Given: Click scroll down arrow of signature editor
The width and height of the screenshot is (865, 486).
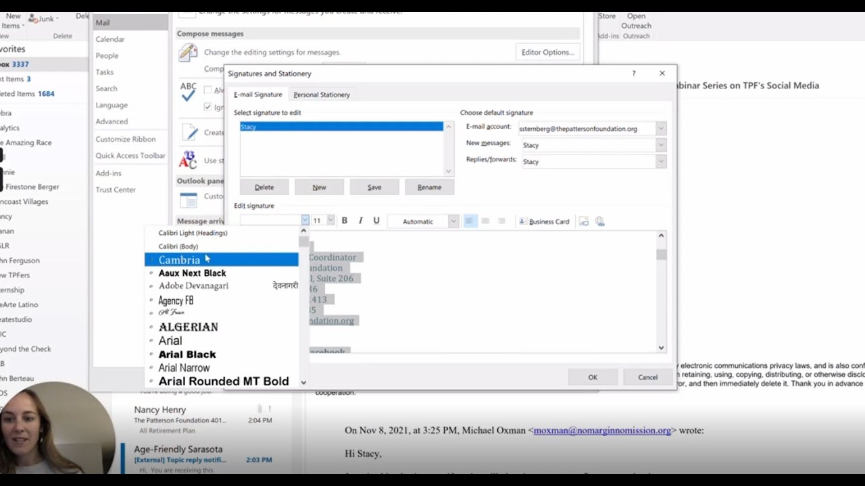Looking at the screenshot, I should click(661, 348).
